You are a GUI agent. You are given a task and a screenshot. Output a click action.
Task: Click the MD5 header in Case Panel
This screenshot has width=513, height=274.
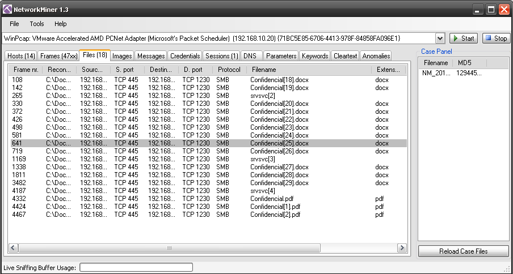pos(470,63)
